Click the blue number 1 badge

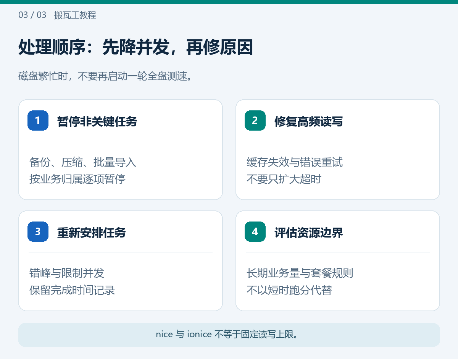tap(38, 121)
